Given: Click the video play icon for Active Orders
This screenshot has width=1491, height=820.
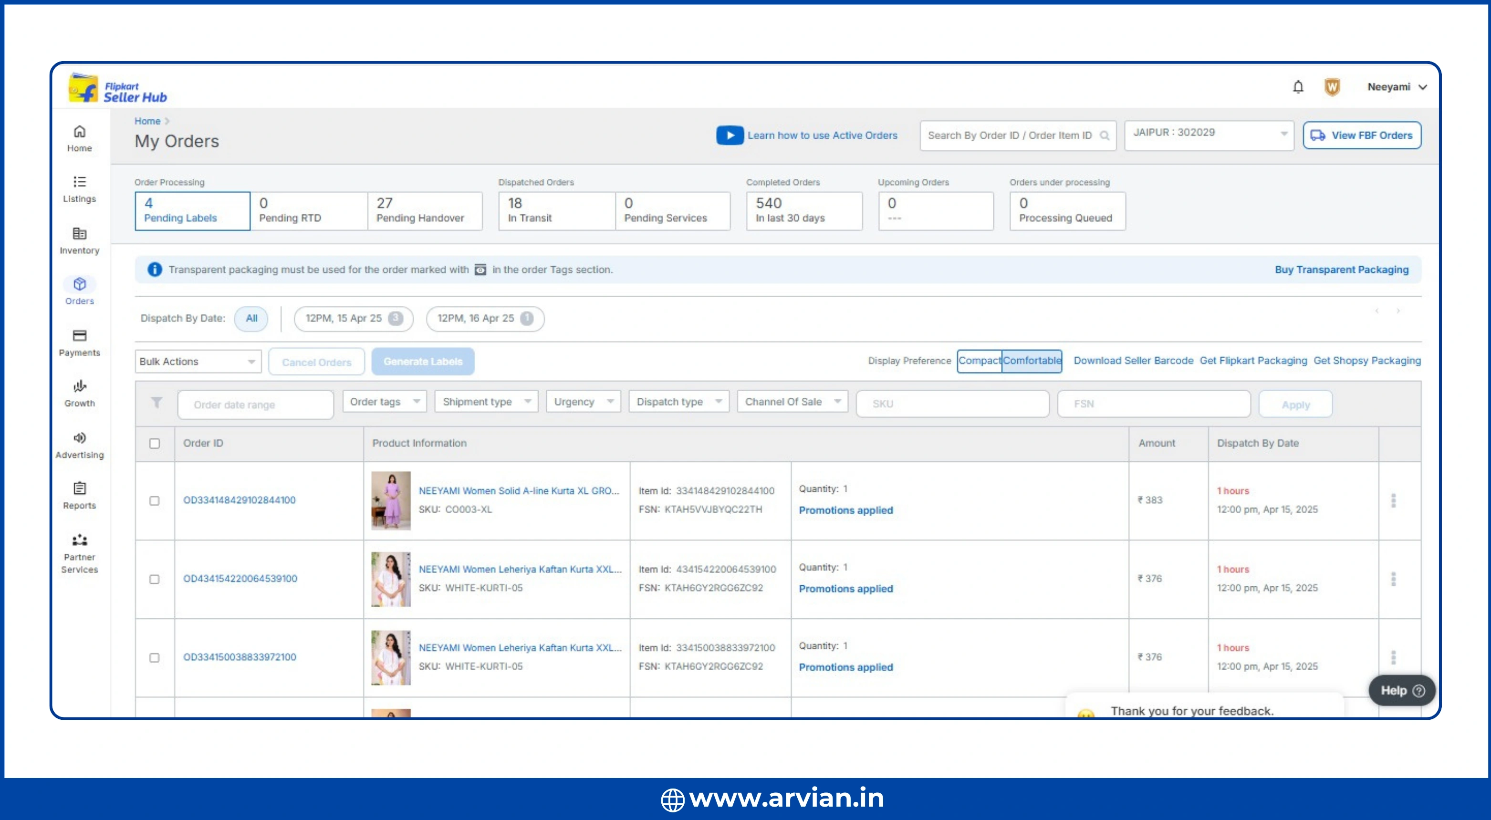Looking at the screenshot, I should (x=730, y=135).
